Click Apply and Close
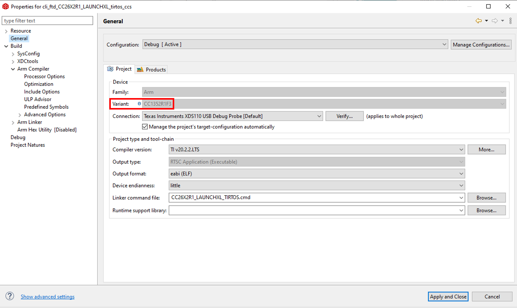This screenshot has height=308, width=517. click(448, 297)
